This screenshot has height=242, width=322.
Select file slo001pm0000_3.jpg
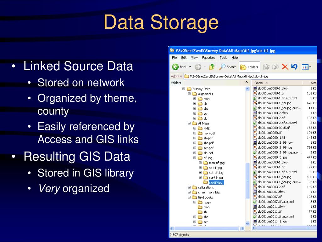272,158
